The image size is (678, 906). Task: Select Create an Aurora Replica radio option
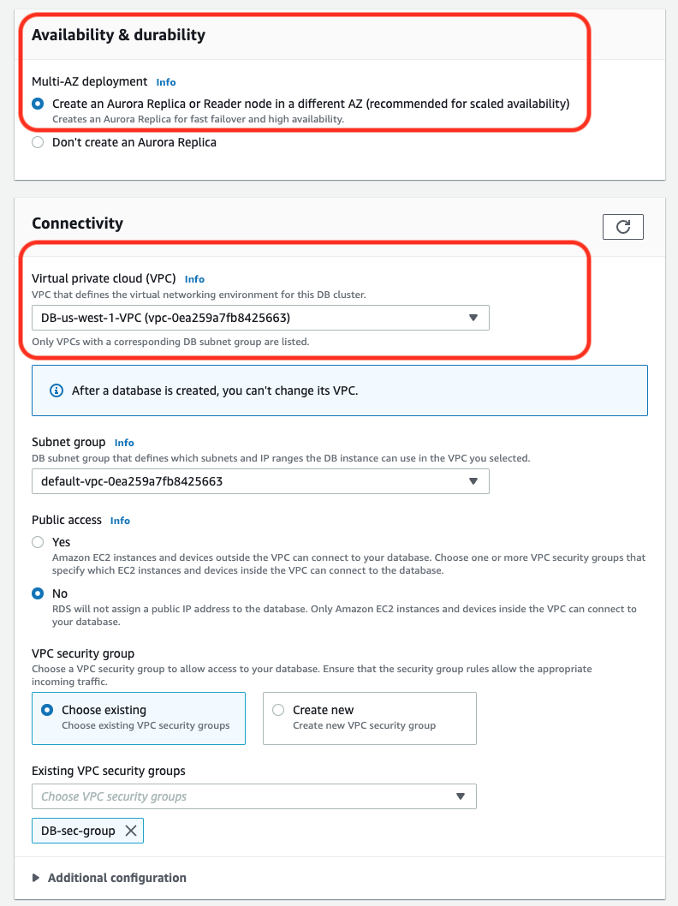click(38, 104)
